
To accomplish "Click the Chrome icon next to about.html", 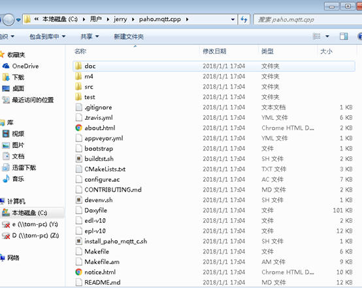I will coord(78,128).
